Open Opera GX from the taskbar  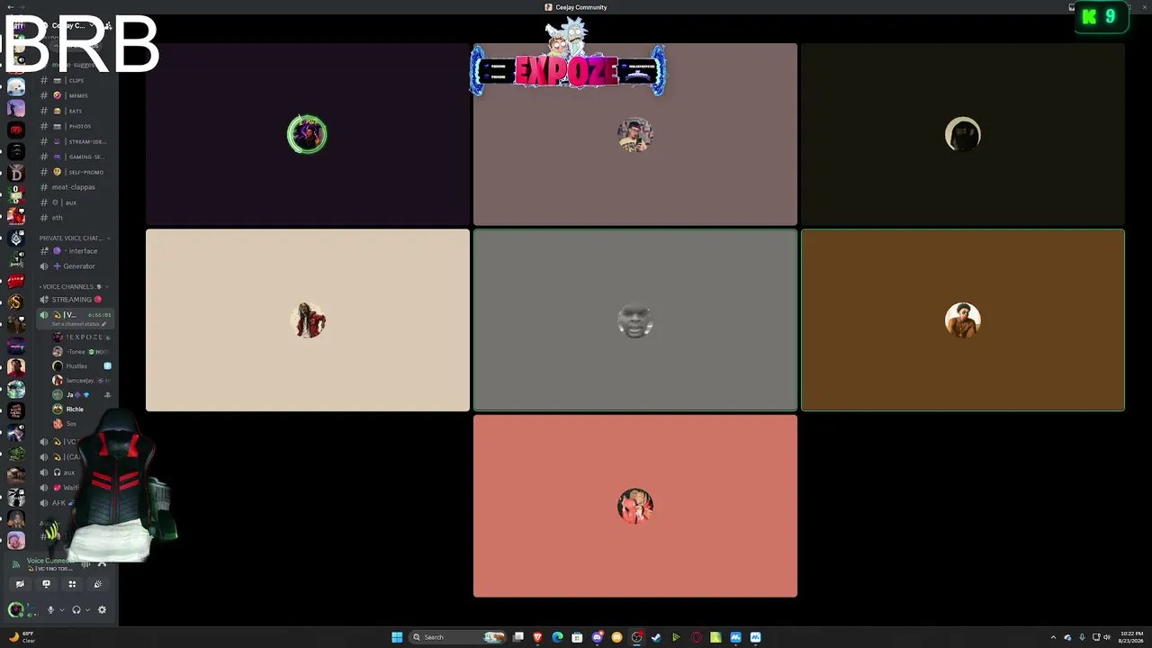696,637
